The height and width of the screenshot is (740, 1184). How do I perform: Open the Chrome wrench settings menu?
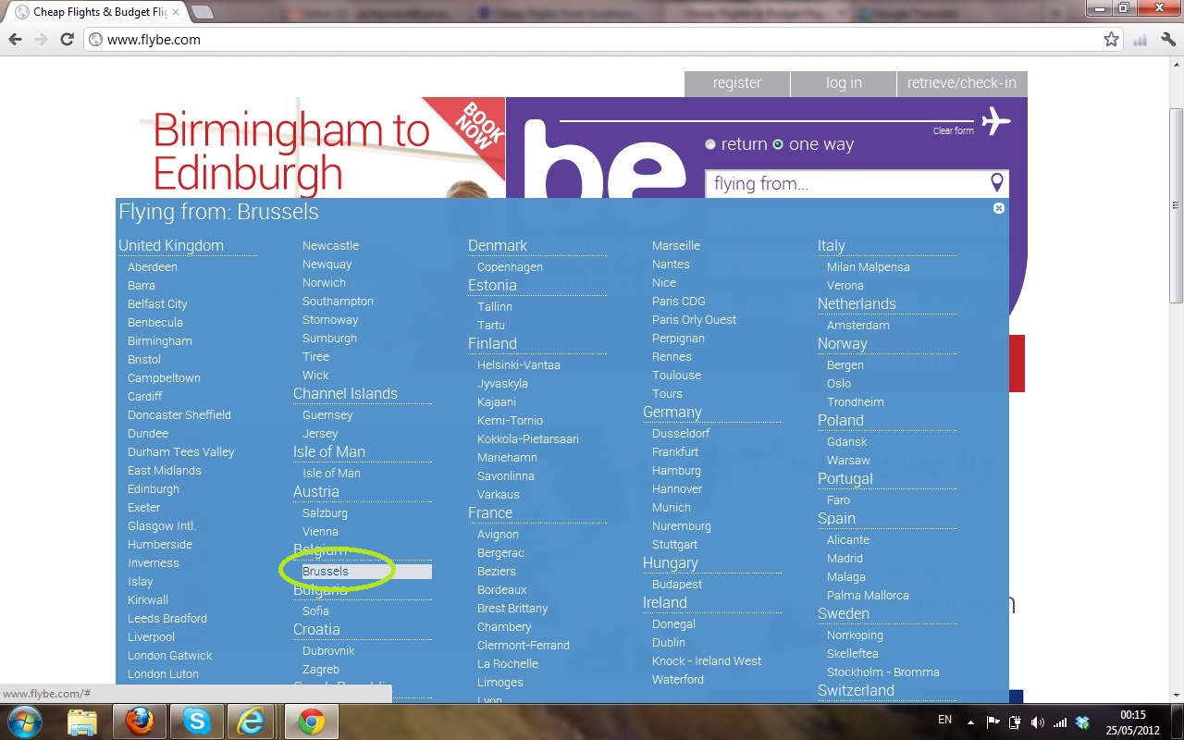(1167, 40)
